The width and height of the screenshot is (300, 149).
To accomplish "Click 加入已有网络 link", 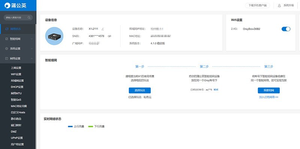I will click(x=269, y=97).
